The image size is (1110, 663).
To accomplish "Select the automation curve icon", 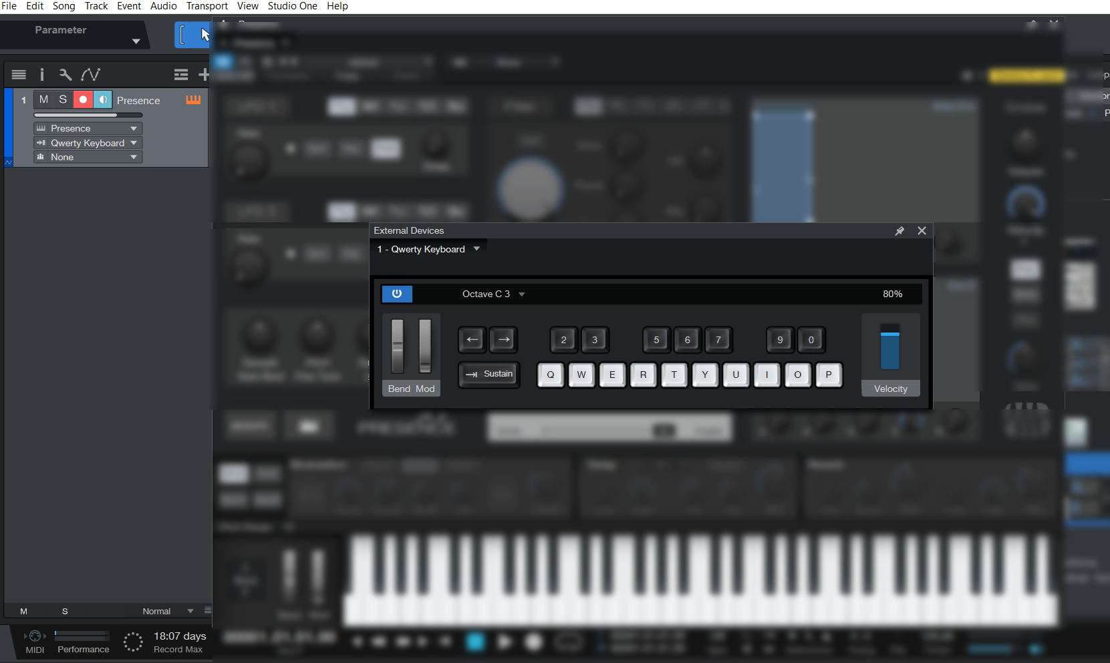I will pos(90,74).
